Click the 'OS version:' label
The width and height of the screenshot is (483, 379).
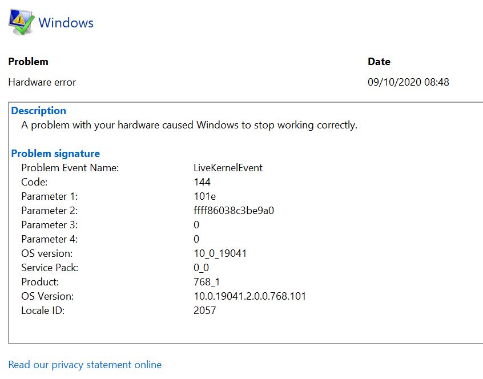[x=47, y=253]
